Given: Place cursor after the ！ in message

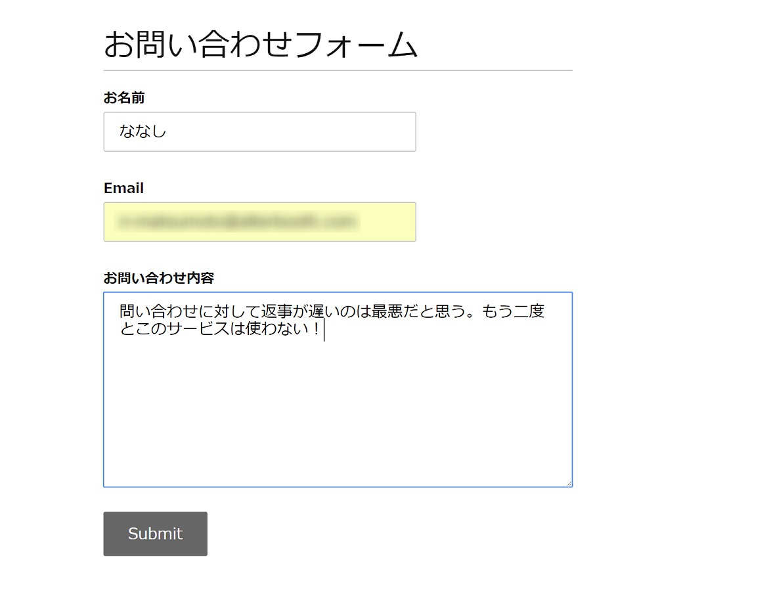Looking at the screenshot, I should click(x=324, y=329).
